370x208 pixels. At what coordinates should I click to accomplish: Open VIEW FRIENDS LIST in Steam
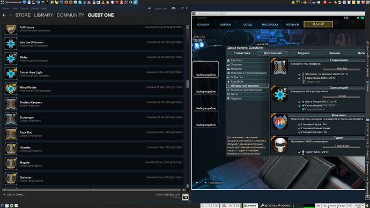tap(168, 195)
